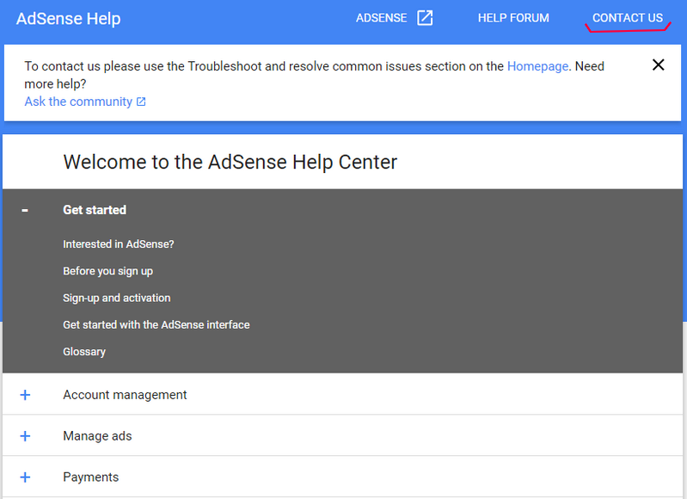Open the ADSENSE external link icon
The width and height of the screenshot is (687, 499).
425,18
